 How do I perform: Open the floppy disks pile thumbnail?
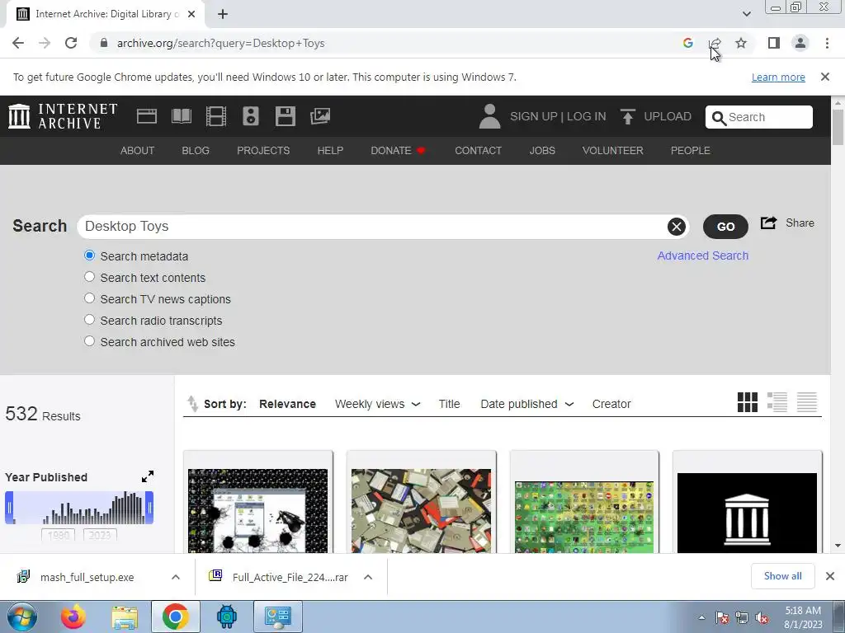[x=421, y=511]
